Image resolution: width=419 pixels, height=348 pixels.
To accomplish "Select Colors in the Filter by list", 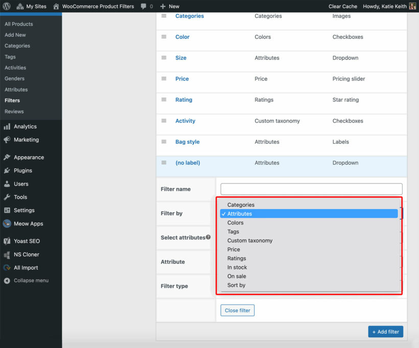I will tap(235, 222).
